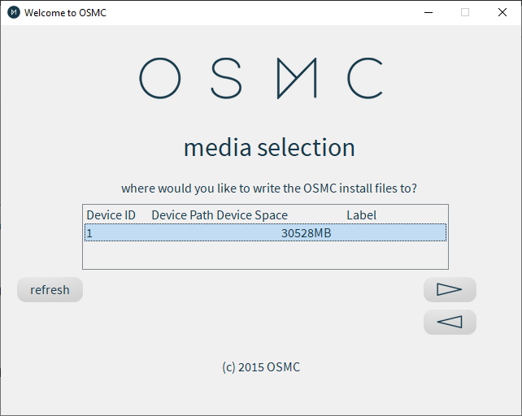Click the Device Space column header
The image size is (522, 416).
tap(252, 215)
